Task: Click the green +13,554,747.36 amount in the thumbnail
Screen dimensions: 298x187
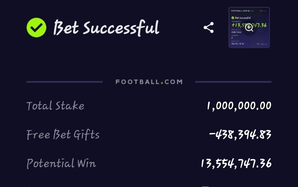Action: point(249,25)
